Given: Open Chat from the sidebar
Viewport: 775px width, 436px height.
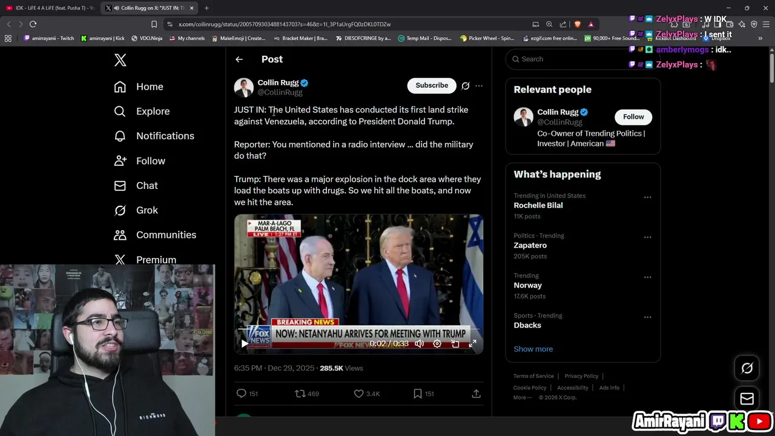Looking at the screenshot, I should point(136,186).
